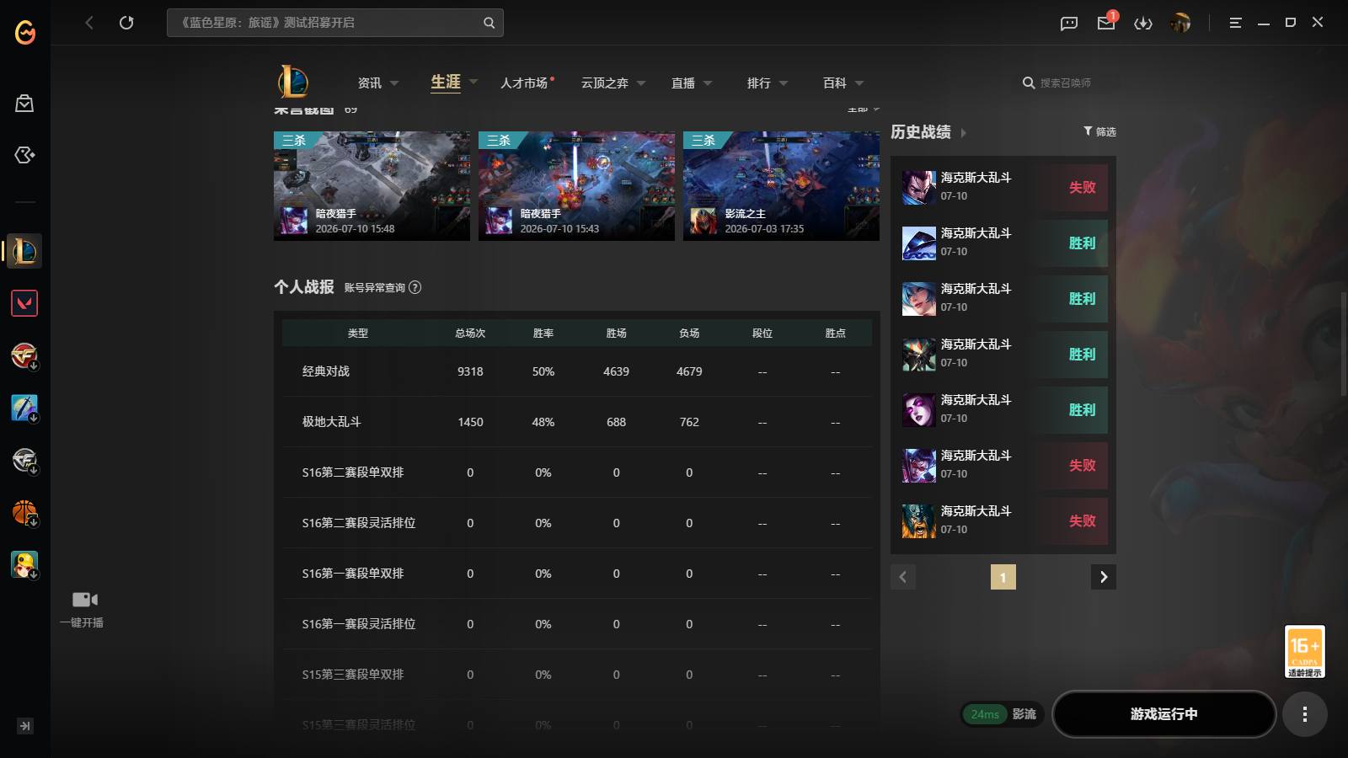Open the last 失败 match at bottom of list
The height and width of the screenshot is (758, 1348).
coord(1003,520)
